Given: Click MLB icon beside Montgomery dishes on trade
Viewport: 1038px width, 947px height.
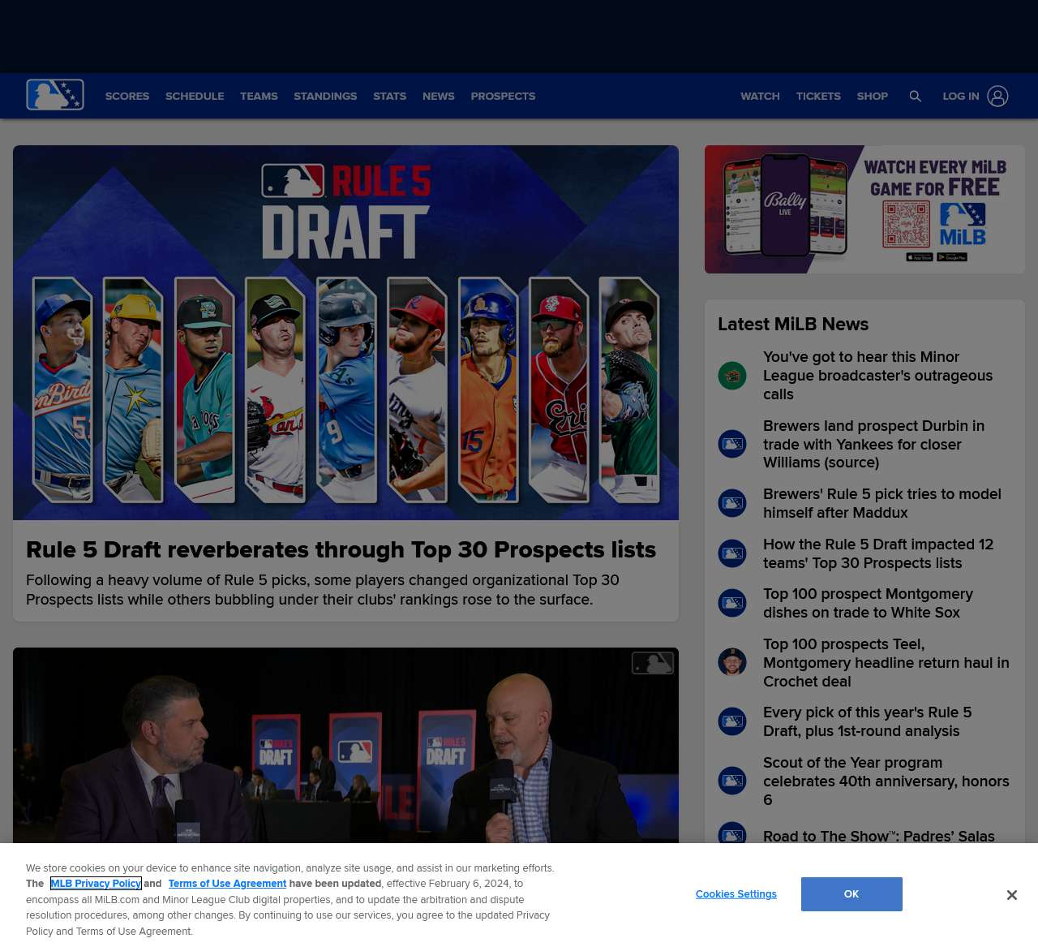Looking at the screenshot, I should pyautogui.click(x=732, y=603).
